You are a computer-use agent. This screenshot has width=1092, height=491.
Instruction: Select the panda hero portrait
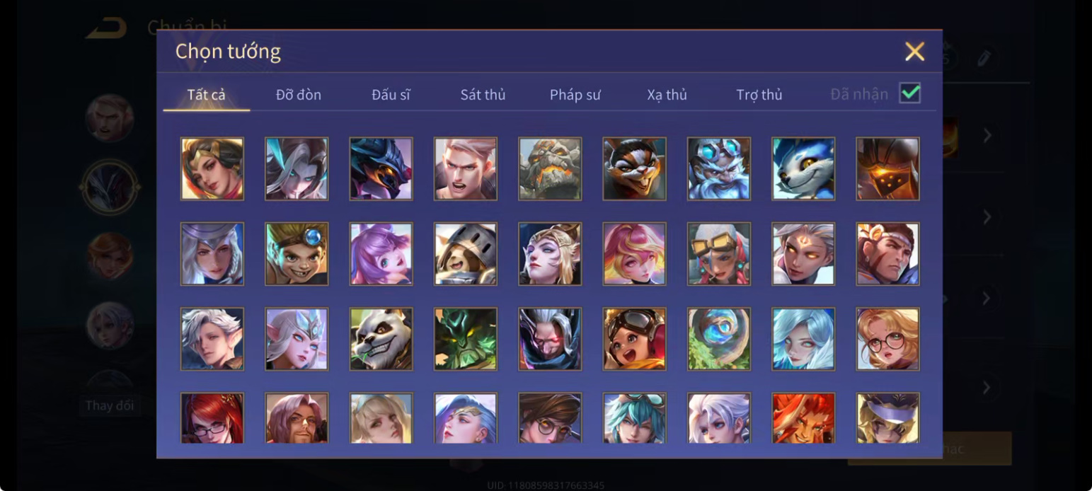pyautogui.click(x=381, y=339)
